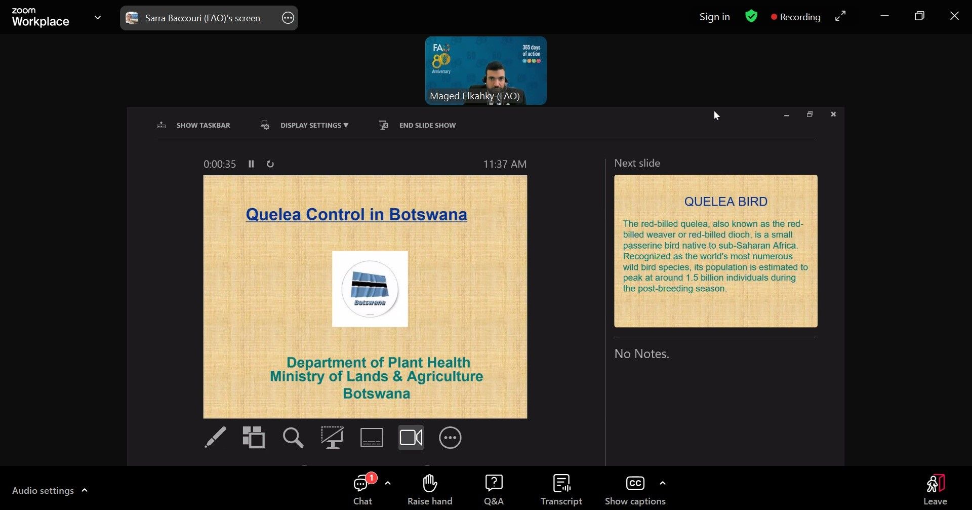Toggle the camera button under the slide
This screenshot has width=972, height=510.
click(411, 438)
